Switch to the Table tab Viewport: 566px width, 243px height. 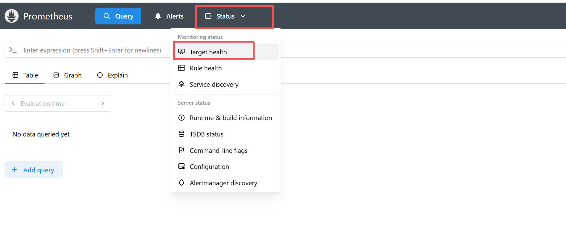(25, 75)
